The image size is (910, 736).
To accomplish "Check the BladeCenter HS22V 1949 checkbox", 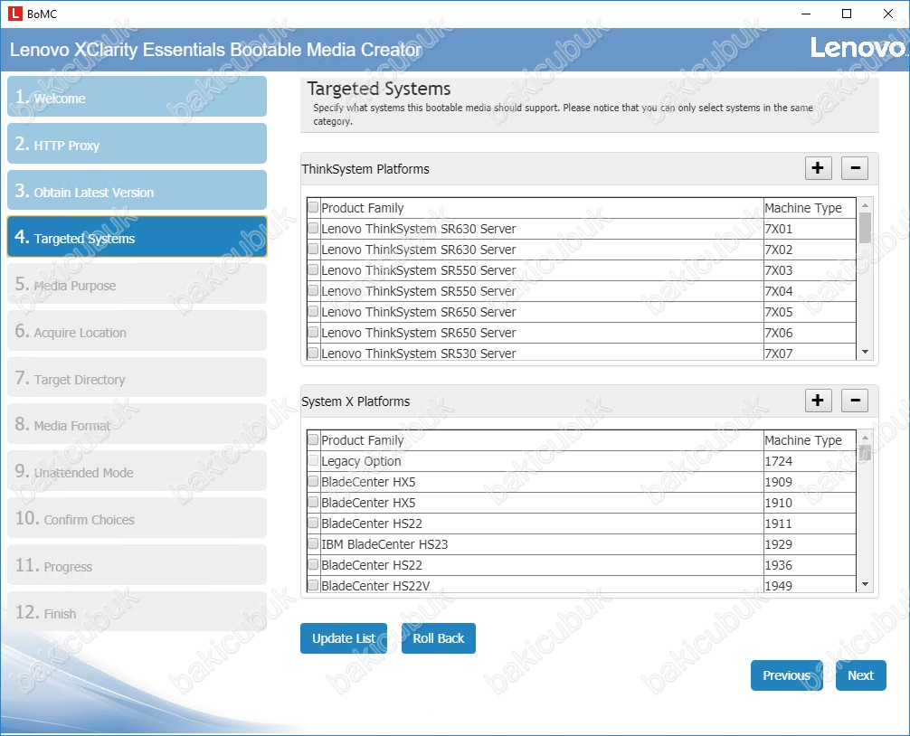I will click(x=313, y=585).
